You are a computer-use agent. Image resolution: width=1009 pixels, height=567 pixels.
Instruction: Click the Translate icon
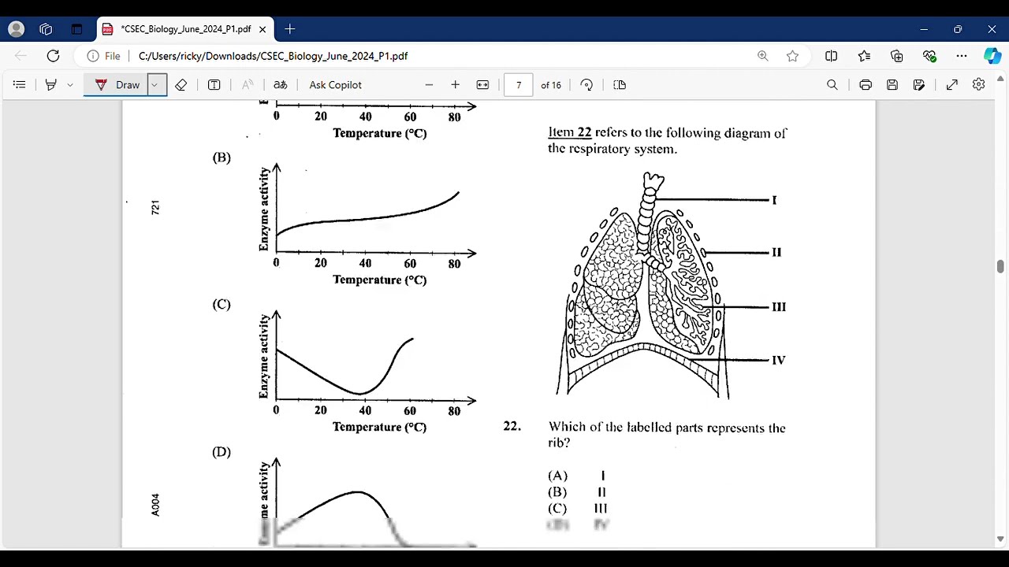click(280, 85)
